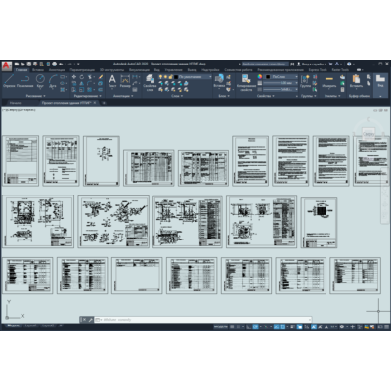Open the layer list dropdown
391x391 pixels.
[193, 77]
